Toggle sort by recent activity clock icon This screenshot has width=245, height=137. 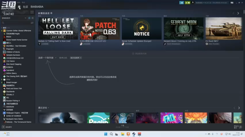click(x=29, y=18)
